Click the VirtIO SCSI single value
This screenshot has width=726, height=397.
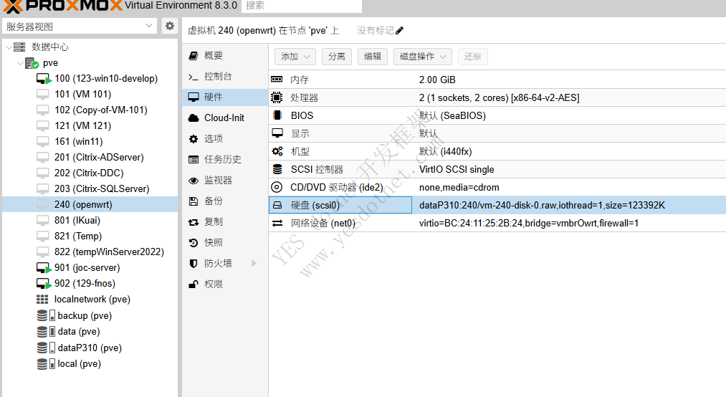tap(457, 169)
